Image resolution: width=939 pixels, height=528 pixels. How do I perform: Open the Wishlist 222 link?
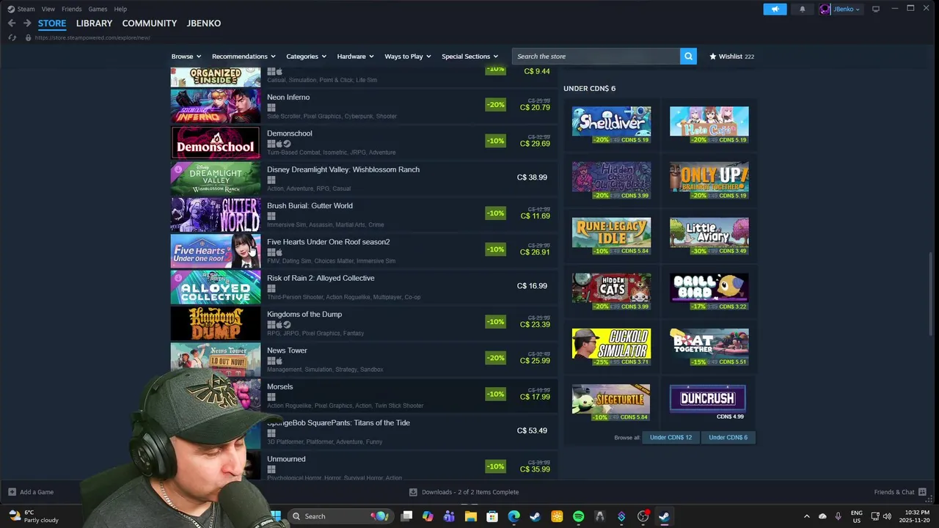[731, 56]
